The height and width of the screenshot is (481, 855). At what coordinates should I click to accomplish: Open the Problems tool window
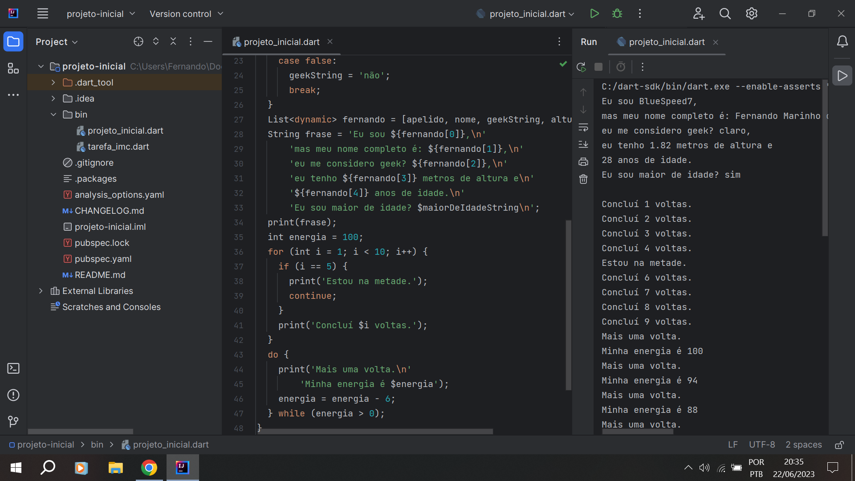click(x=13, y=395)
